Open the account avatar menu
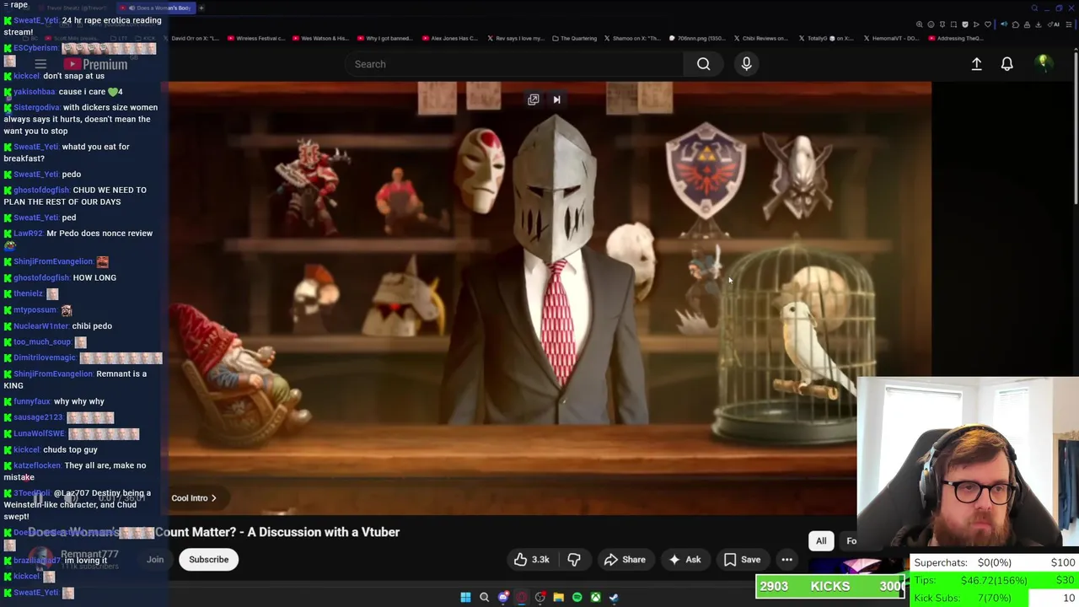 [x=1043, y=63]
